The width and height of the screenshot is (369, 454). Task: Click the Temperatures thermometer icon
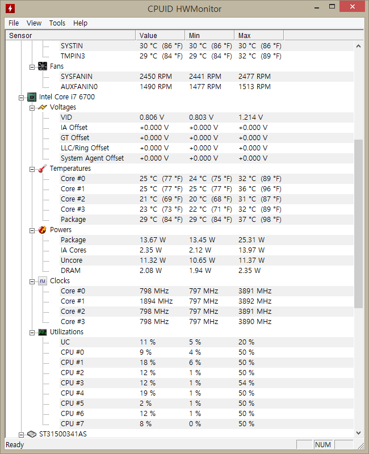click(43, 169)
